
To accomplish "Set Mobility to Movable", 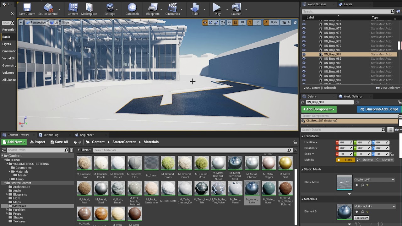I will click(384, 160).
